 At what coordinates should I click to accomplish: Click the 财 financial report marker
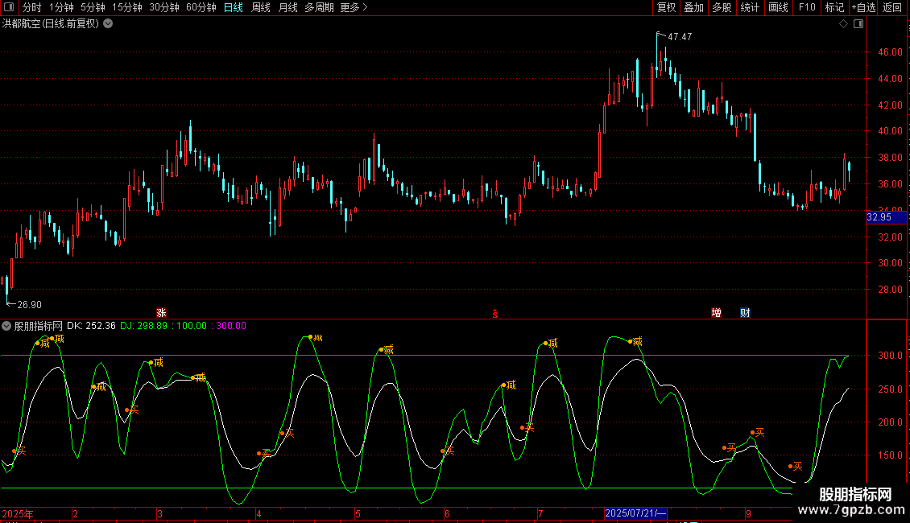pos(745,312)
